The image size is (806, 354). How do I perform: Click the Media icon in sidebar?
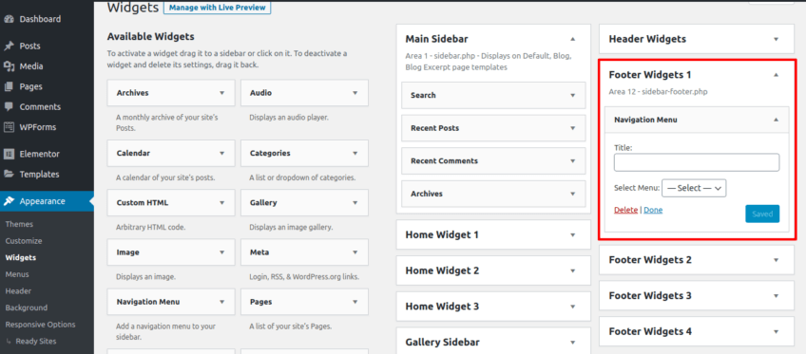pos(9,66)
